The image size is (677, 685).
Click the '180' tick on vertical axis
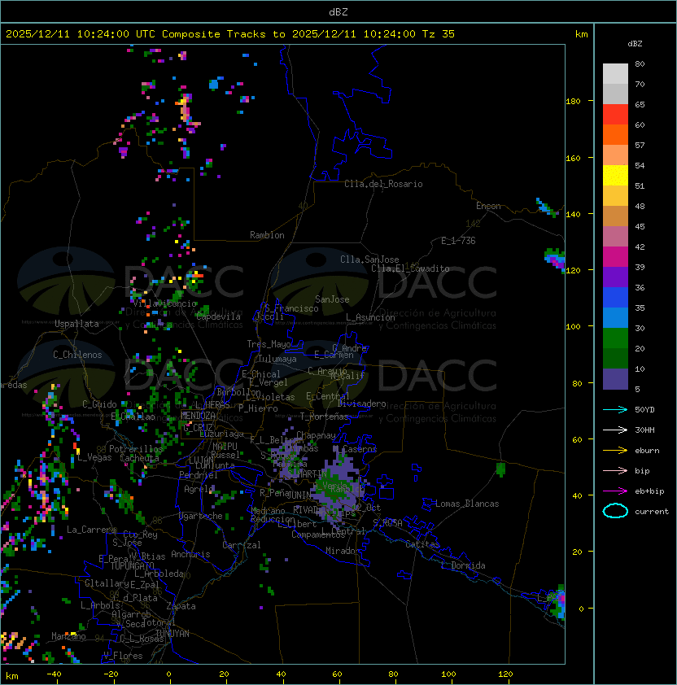pos(573,102)
